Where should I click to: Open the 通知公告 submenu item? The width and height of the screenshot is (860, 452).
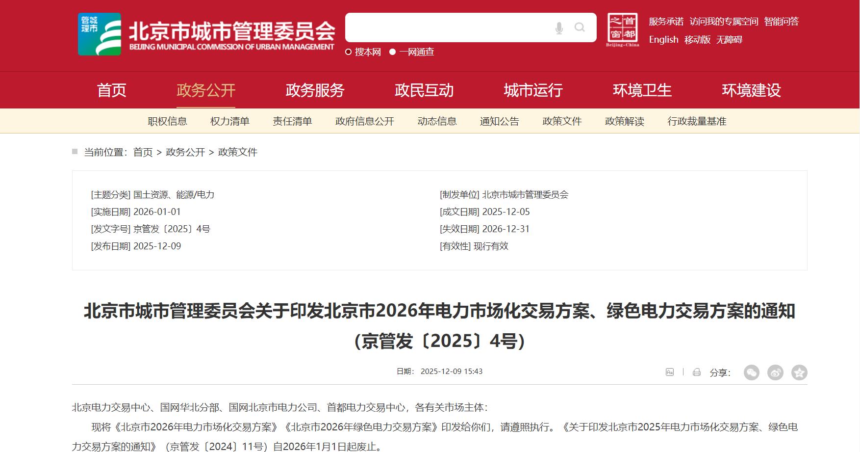499,121
